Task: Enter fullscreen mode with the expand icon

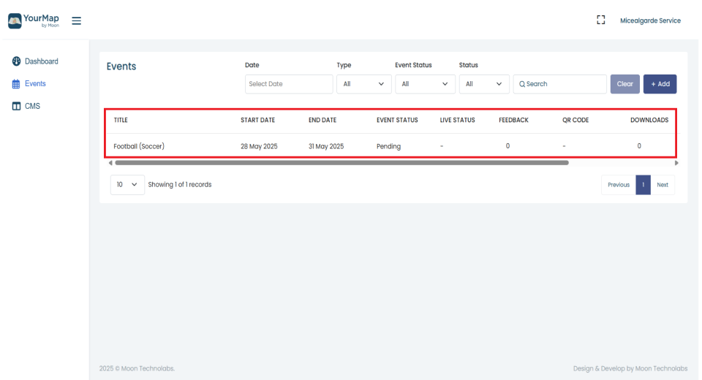Action: pos(601,20)
